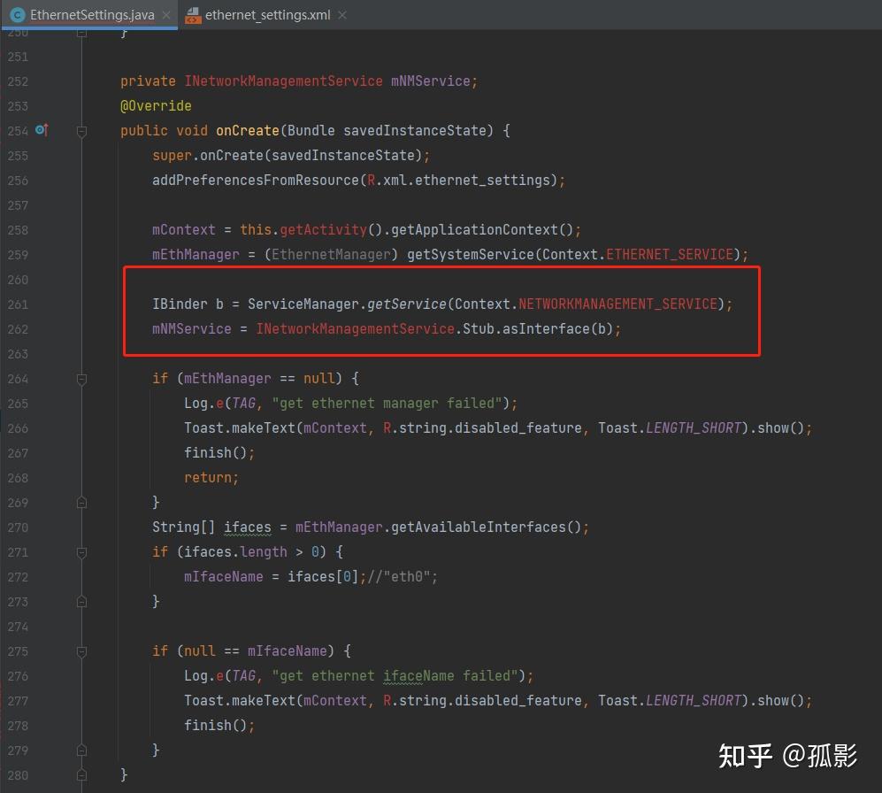
Task: Collapse the if (mEthManager == null) block
Action: point(81,379)
